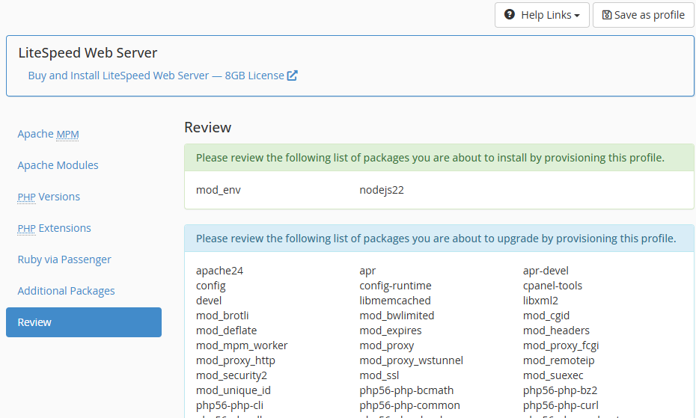Image resolution: width=696 pixels, height=418 pixels.
Task: Go to the PHP Versions step
Action: pyautogui.click(x=49, y=197)
